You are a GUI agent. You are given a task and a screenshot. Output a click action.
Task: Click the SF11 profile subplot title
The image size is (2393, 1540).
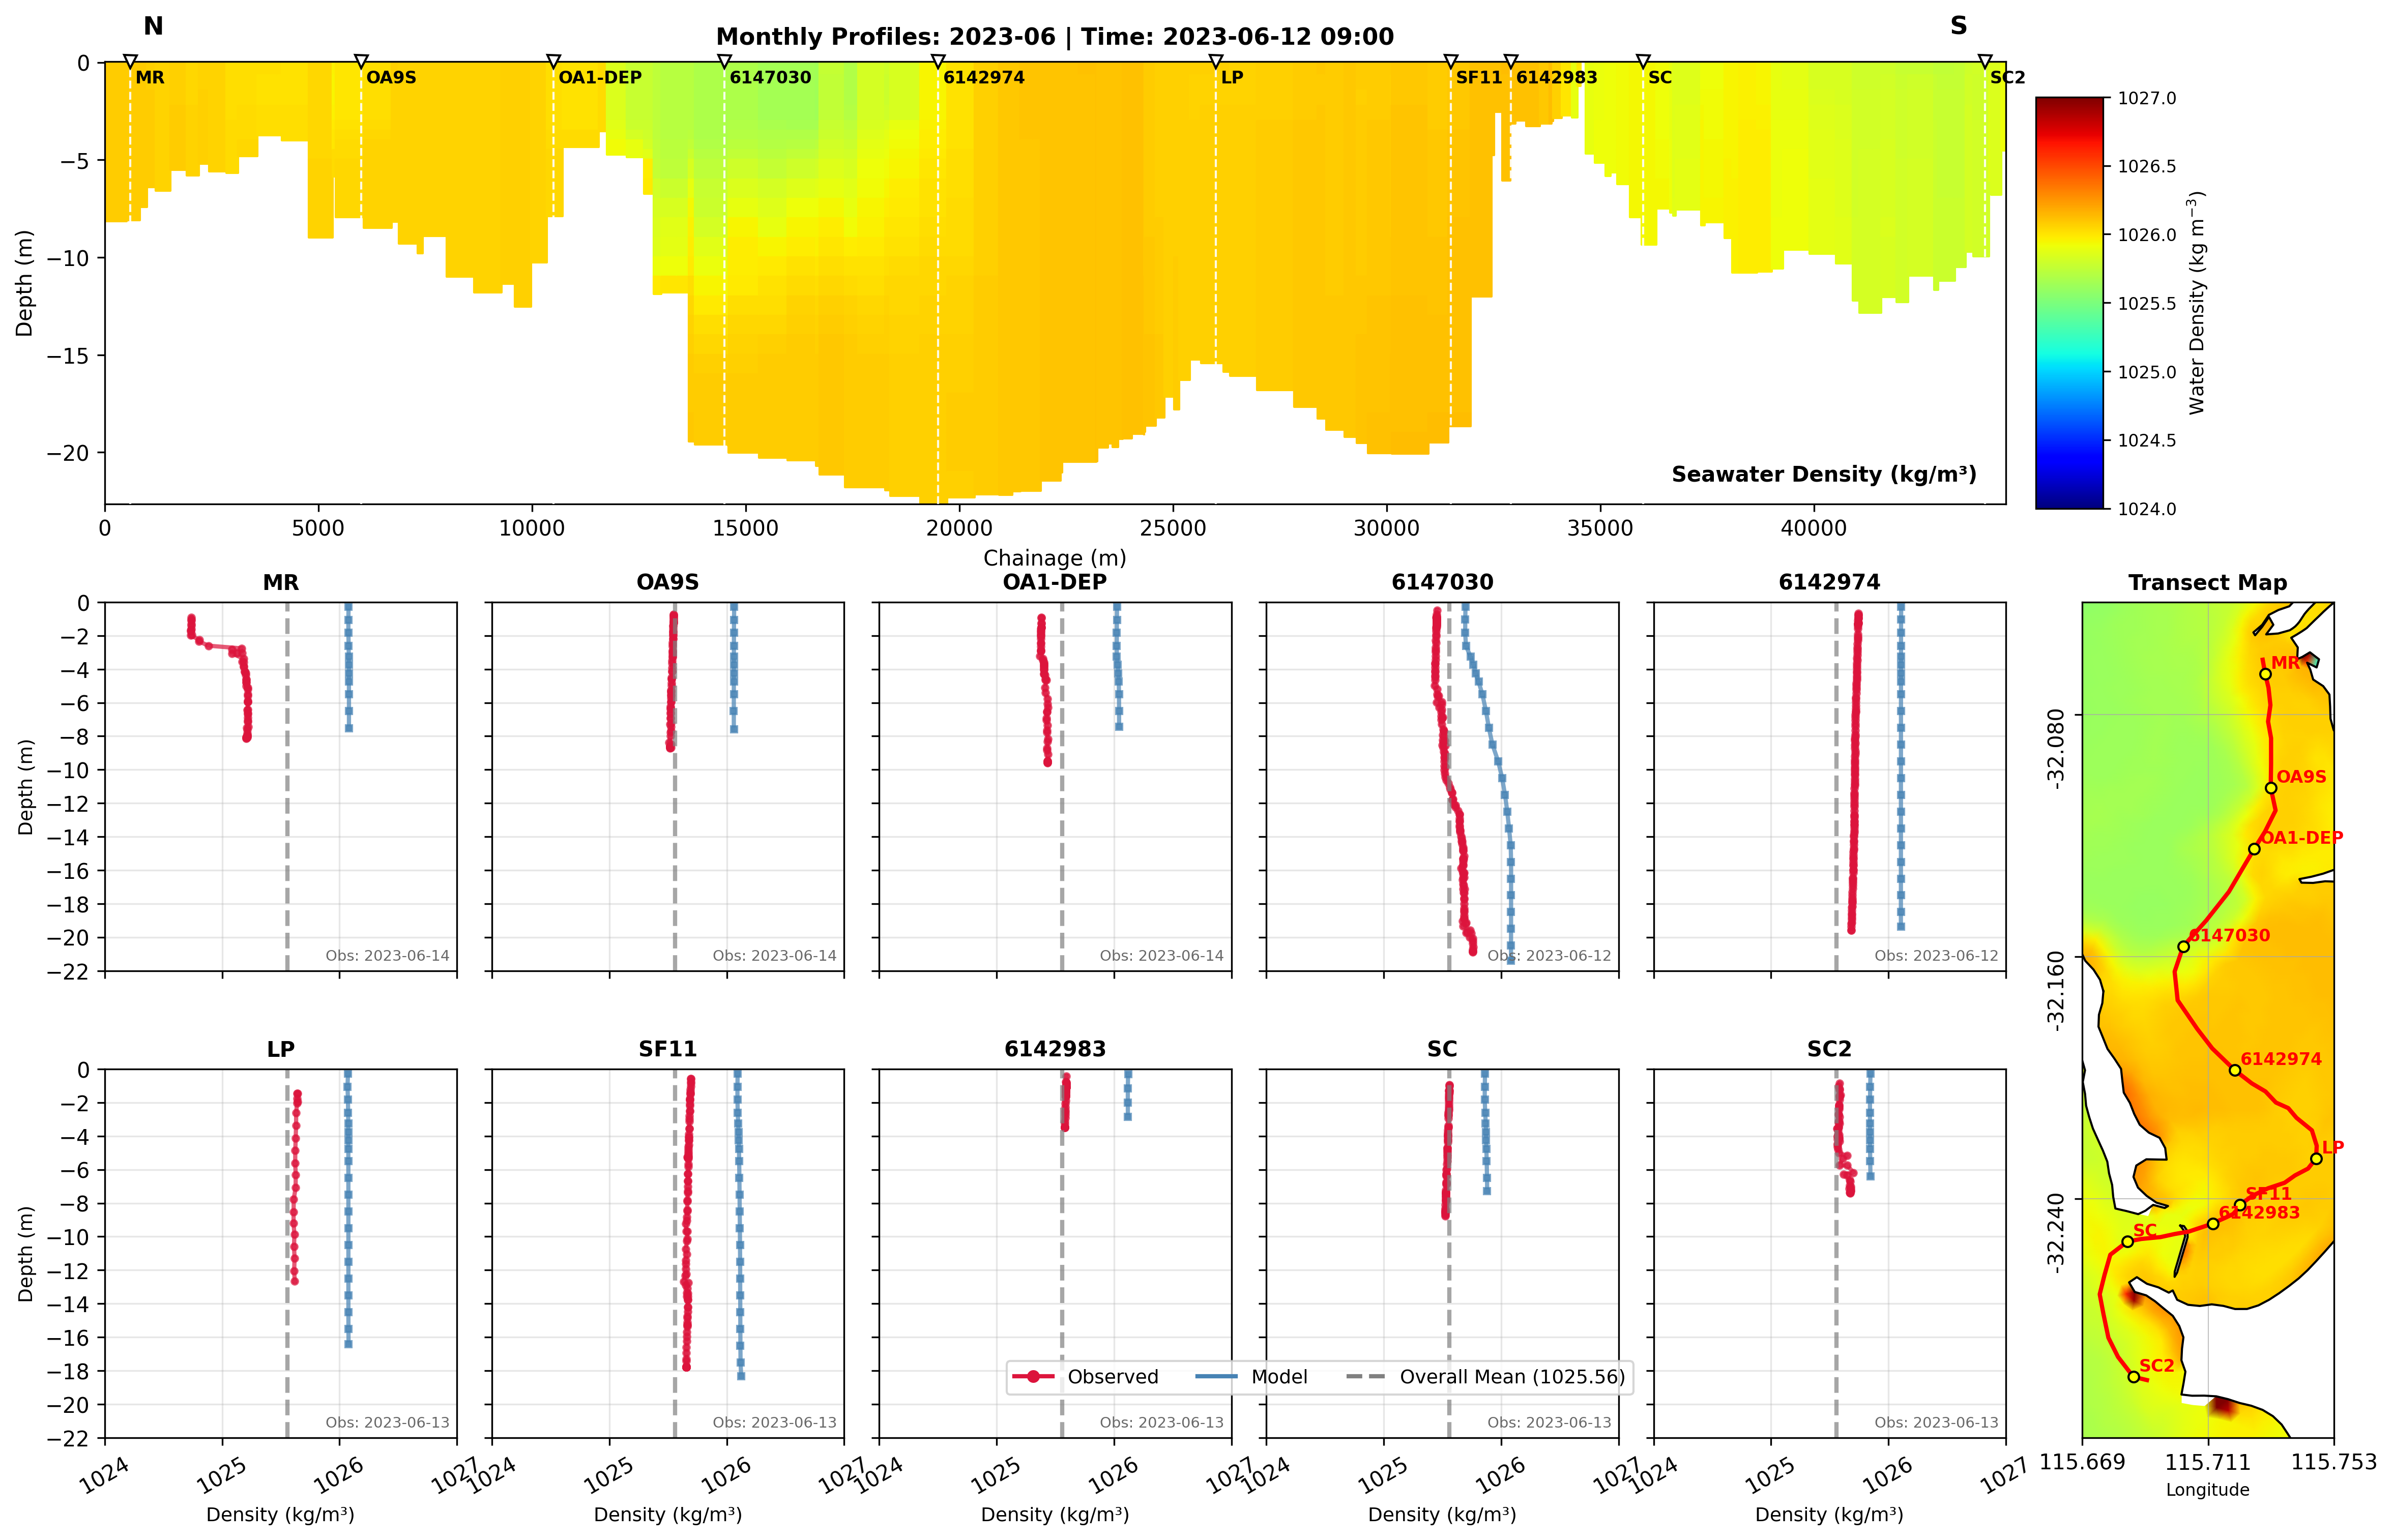click(x=667, y=1049)
